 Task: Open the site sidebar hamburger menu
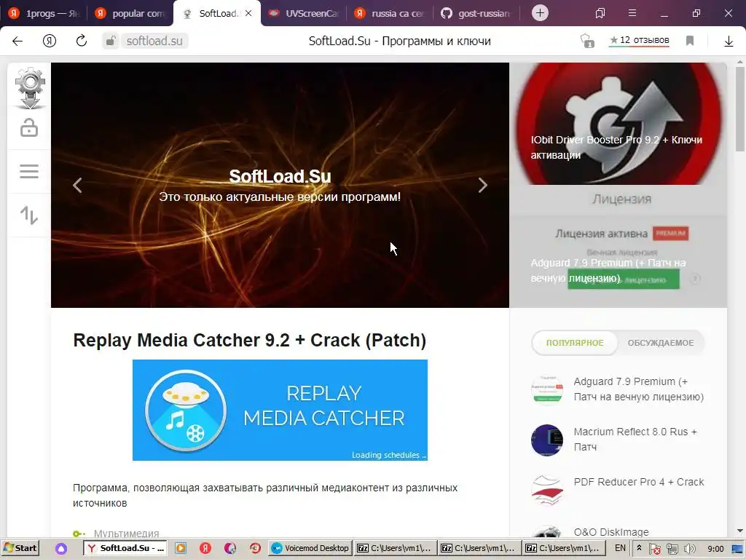point(29,172)
